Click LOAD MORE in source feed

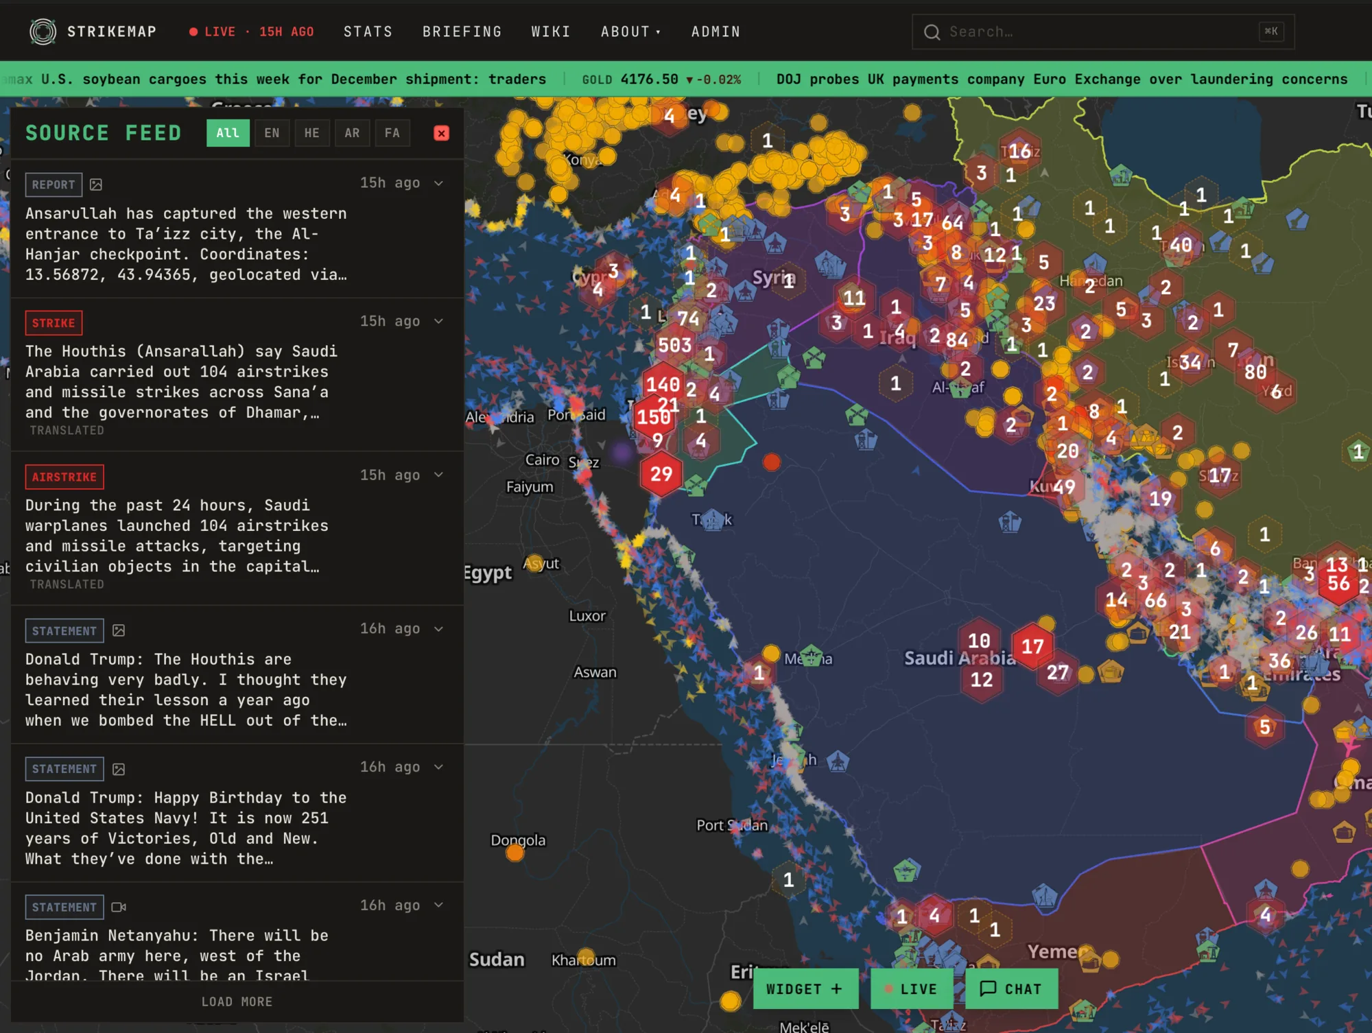237,1001
